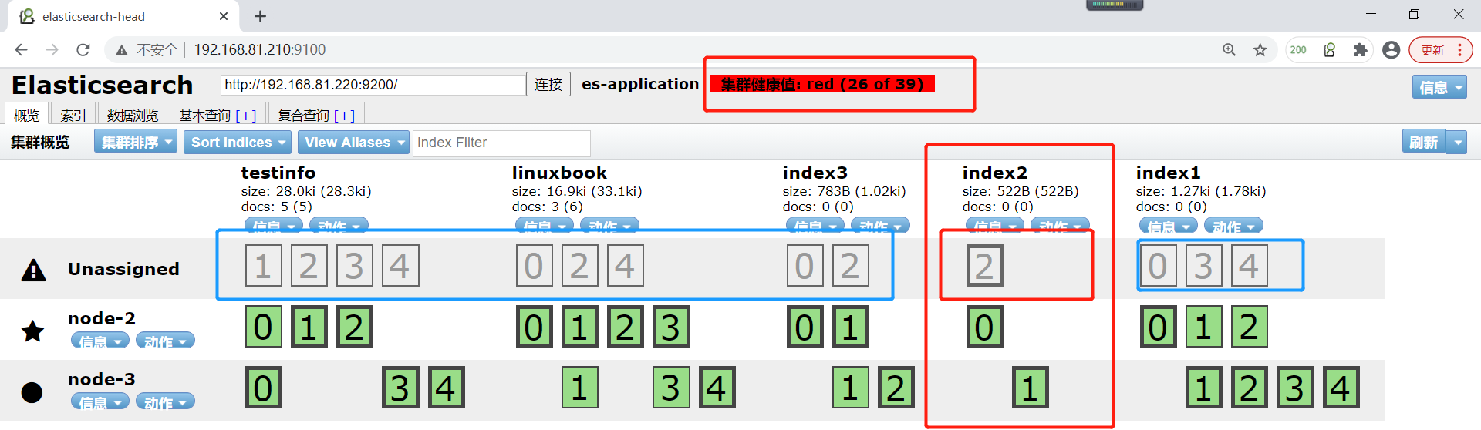Select unassigned shard 2 of index2
The height and width of the screenshot is (430, 1481).
pos(985,266)
